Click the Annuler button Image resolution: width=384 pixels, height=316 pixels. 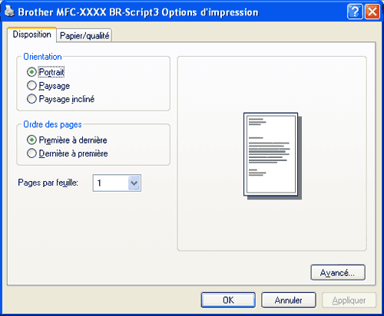click(289, 300)
